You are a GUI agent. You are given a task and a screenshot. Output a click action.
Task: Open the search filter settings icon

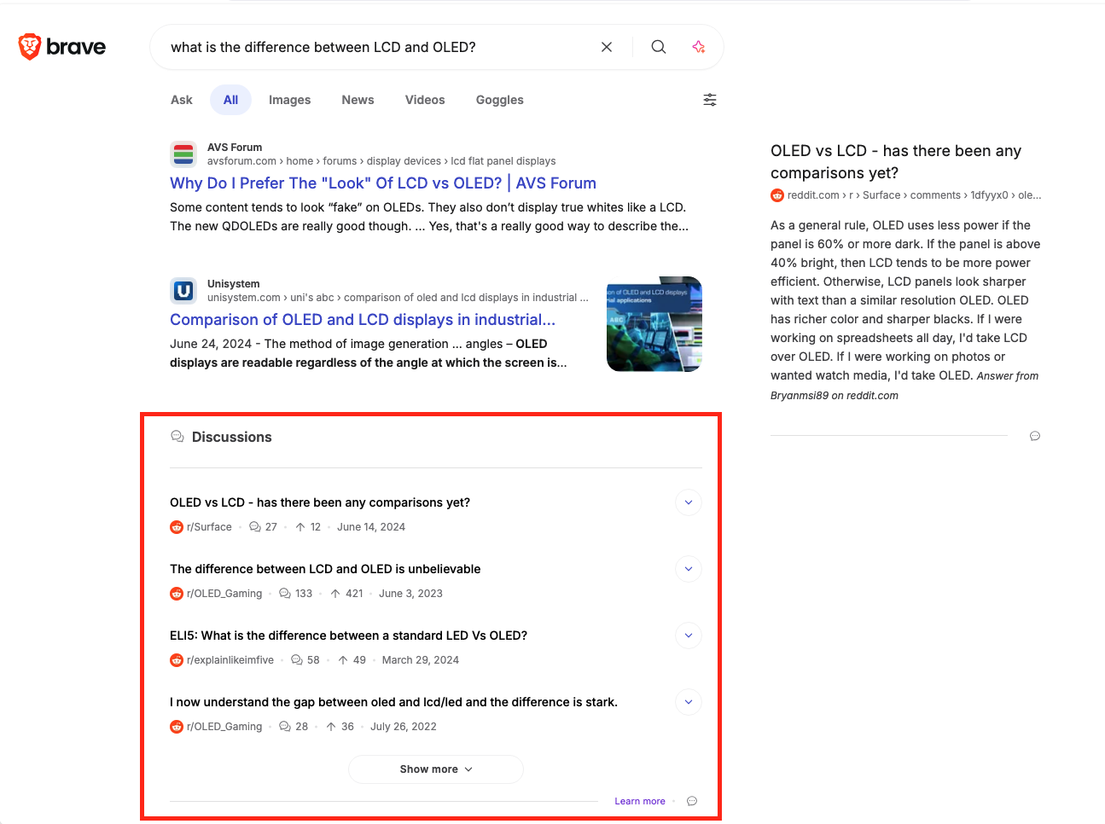[710, 100]
